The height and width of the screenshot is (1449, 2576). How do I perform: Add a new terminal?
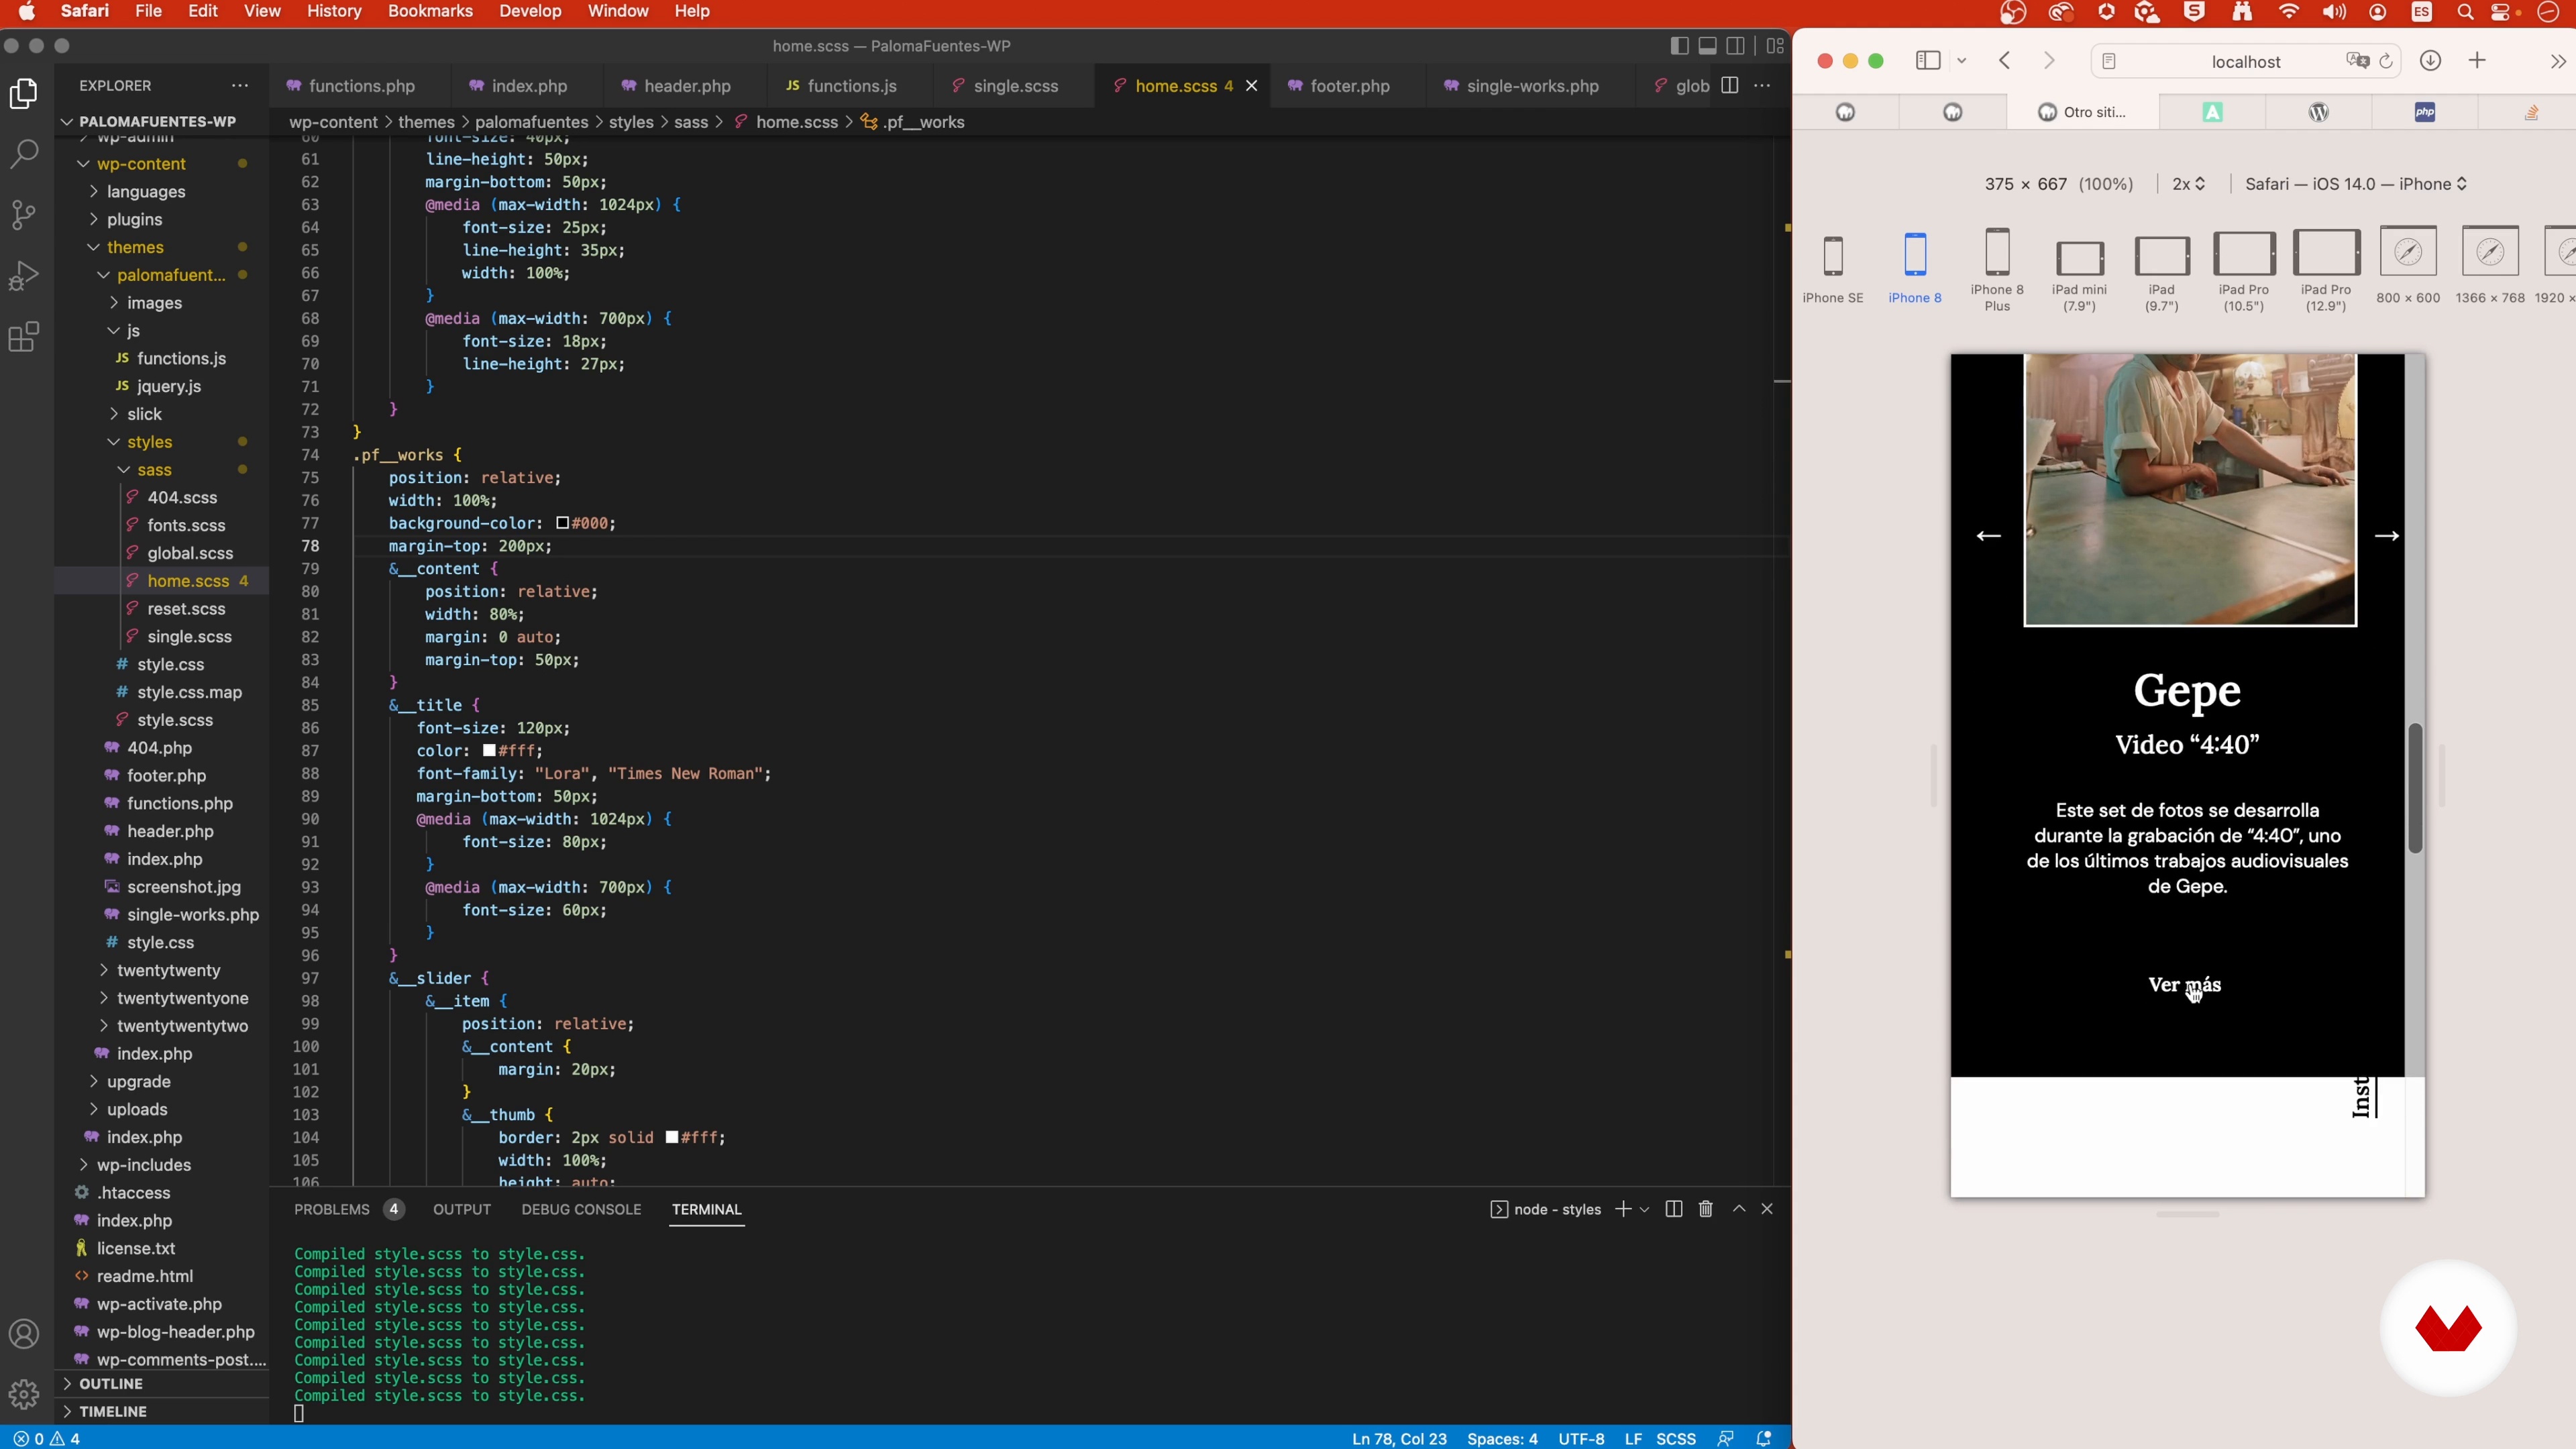tap(1623, 1209)
